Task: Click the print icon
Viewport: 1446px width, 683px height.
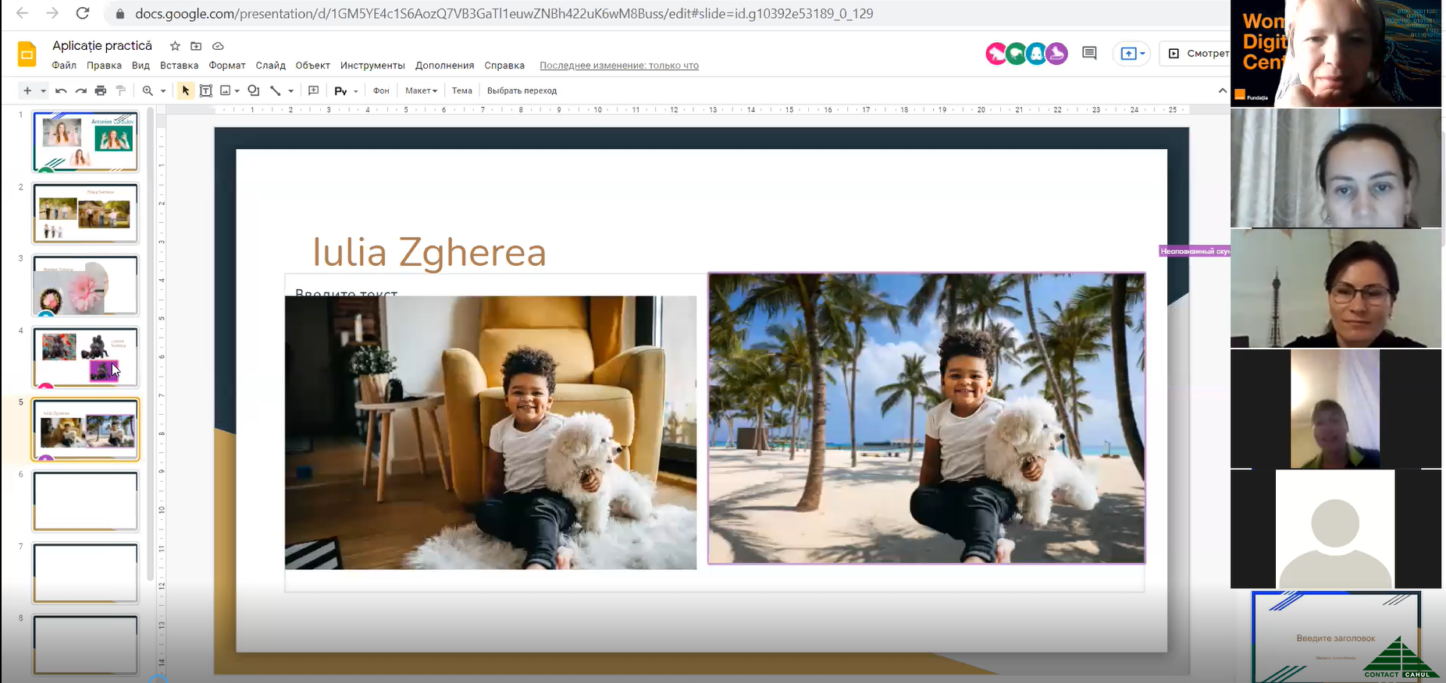Action: [x=101, y=90]
